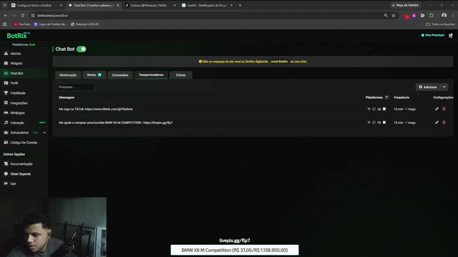Click the BotRix logo
The image size is (458, 257).
18,35
